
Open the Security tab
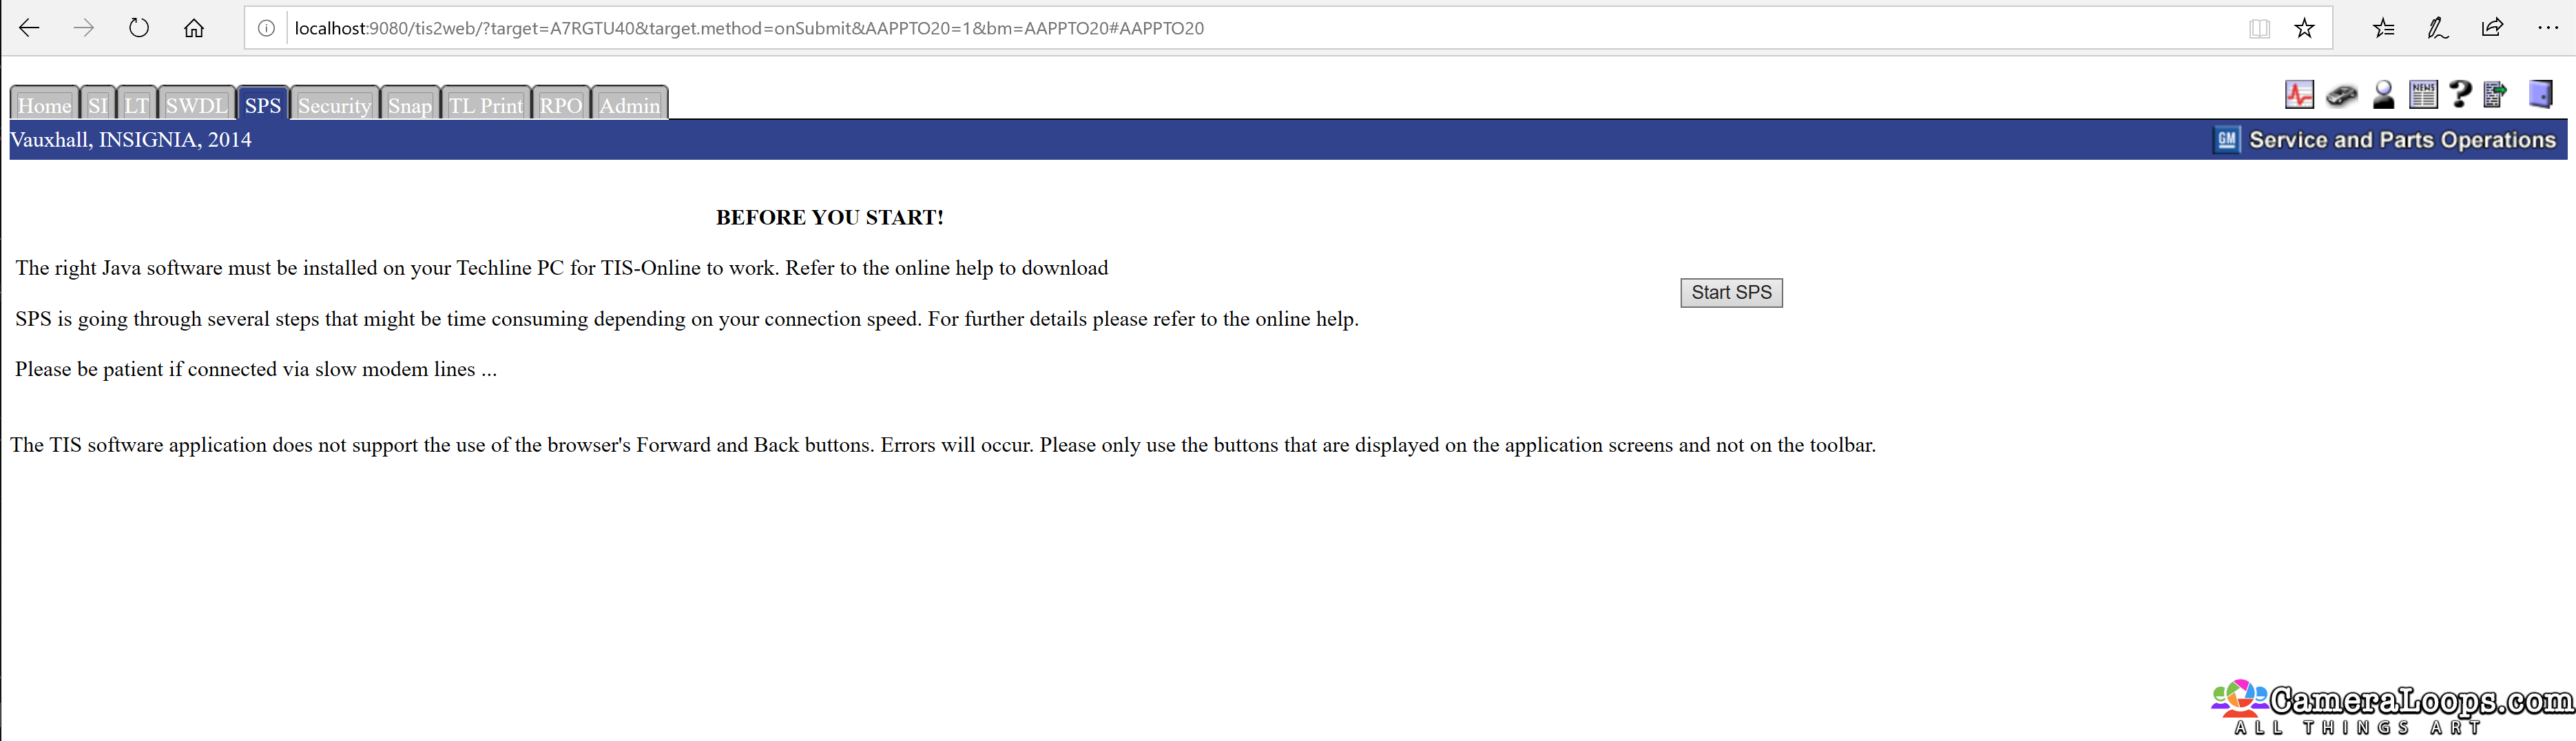(334, 105)
